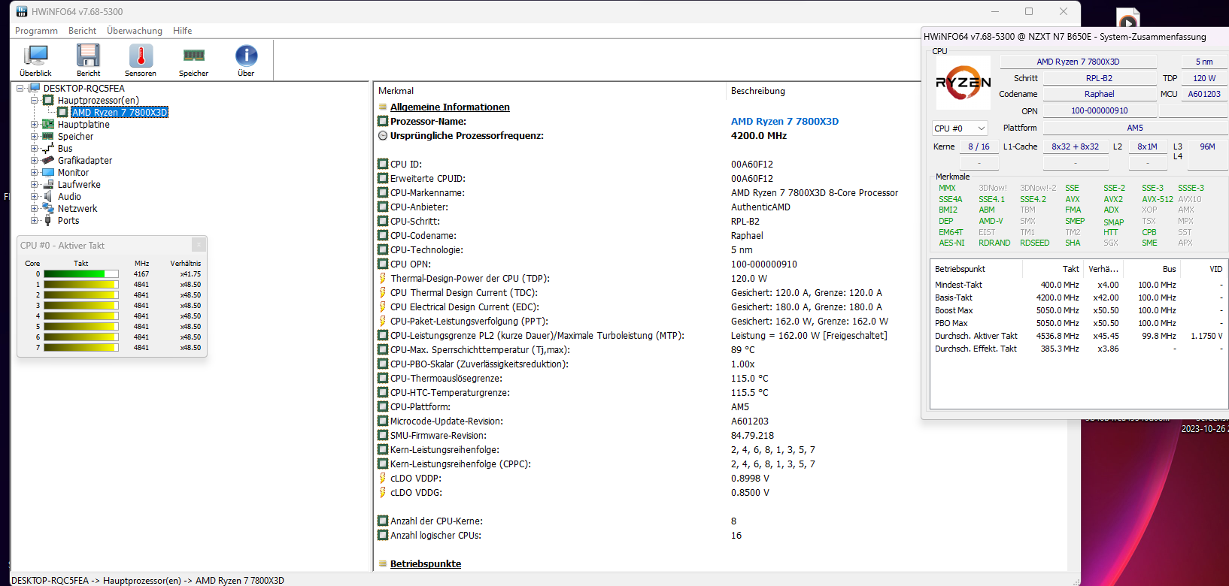Image resolution: width=1229 pixels, height=586 pixels.
Task: Click the AVX-512 feature label
Action: click(x=1157, y=199)
